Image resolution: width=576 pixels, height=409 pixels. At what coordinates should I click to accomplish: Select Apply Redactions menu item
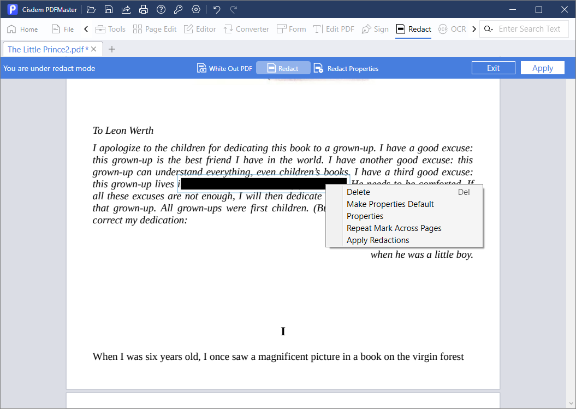point(404,240)
